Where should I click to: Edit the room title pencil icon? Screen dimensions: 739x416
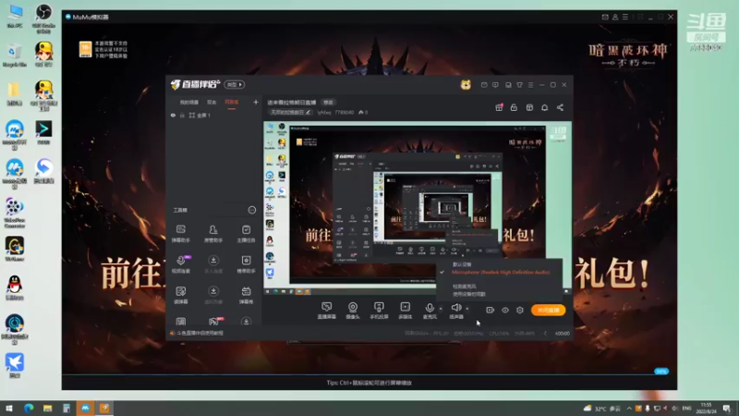309,112
